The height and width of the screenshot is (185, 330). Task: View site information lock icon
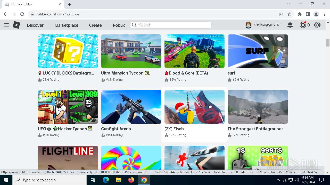(x=32, y=14)
